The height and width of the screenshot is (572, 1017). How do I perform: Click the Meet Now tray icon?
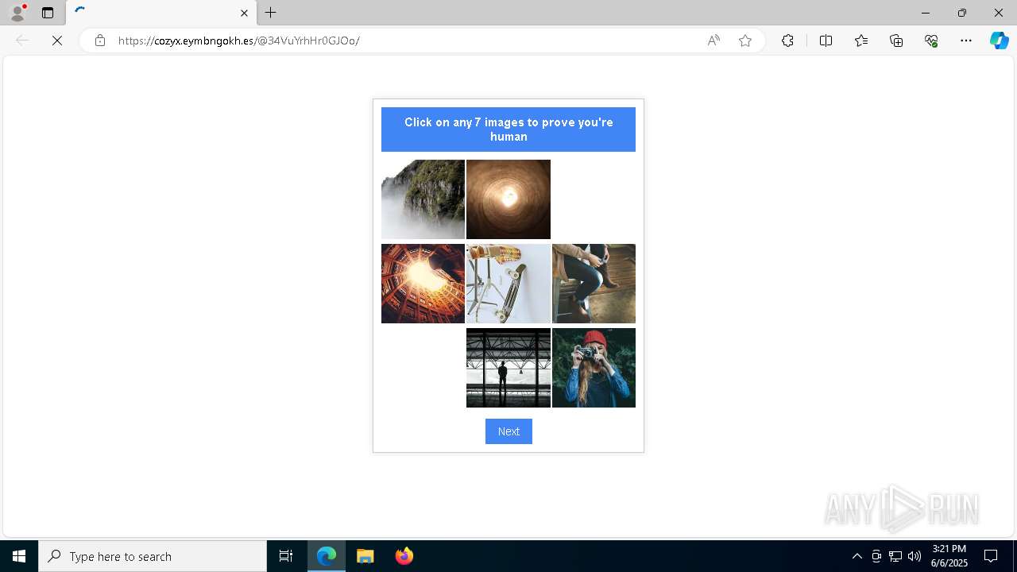pos(876,556)
